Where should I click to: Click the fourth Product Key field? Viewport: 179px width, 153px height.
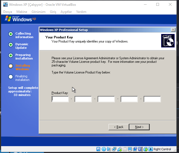pos(129,99)
